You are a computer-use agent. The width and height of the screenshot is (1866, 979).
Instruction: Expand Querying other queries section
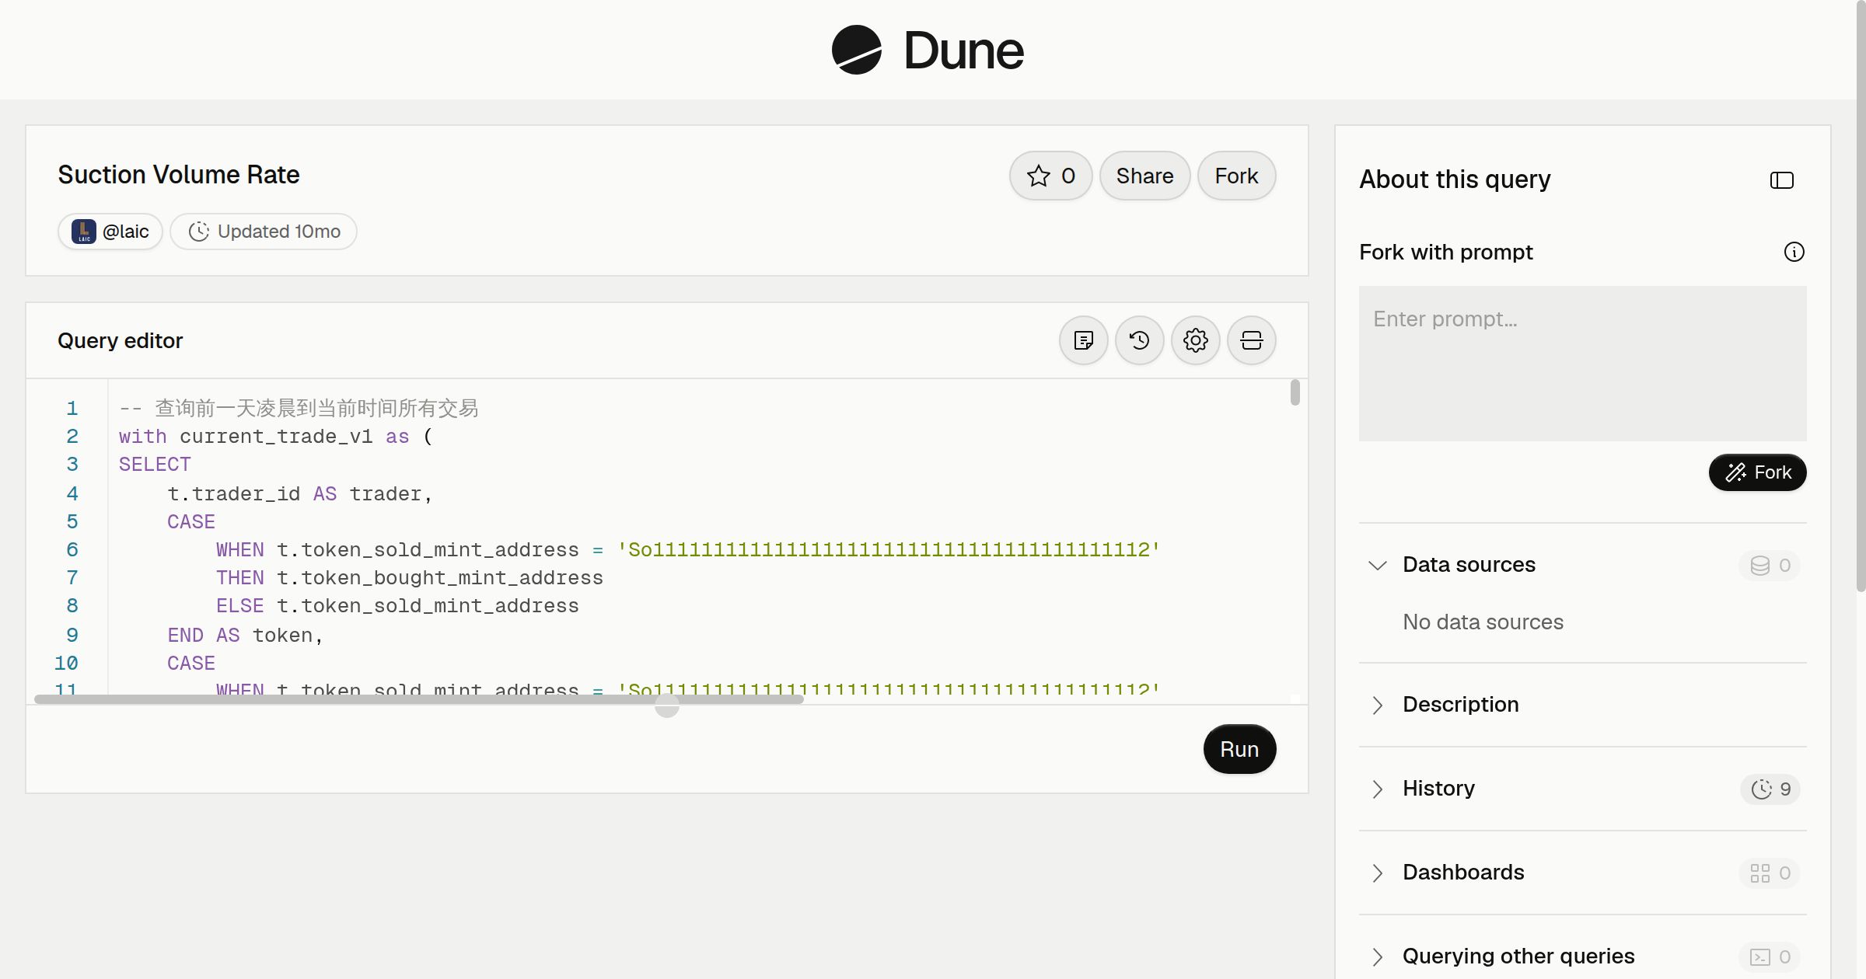(x=1378, y=956)
